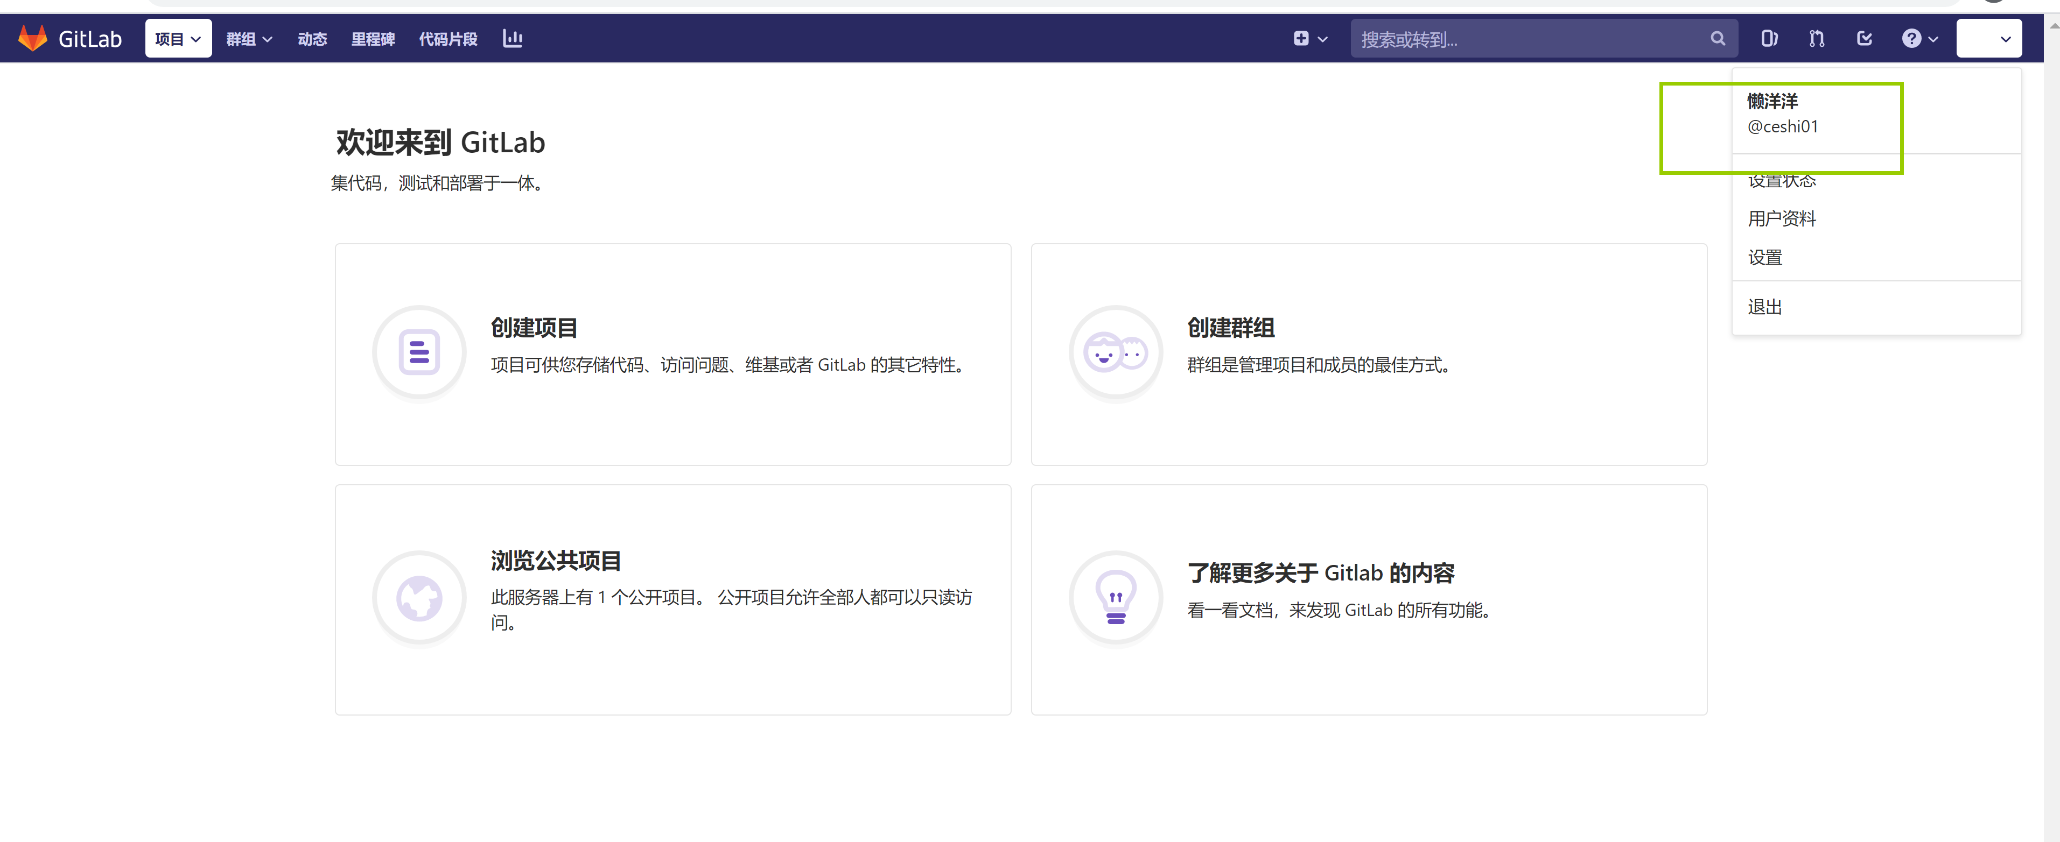Viewport: 2060px width, 842px height.
Task: Go to 动态 in navbar
Action: [x=313, y=38]
